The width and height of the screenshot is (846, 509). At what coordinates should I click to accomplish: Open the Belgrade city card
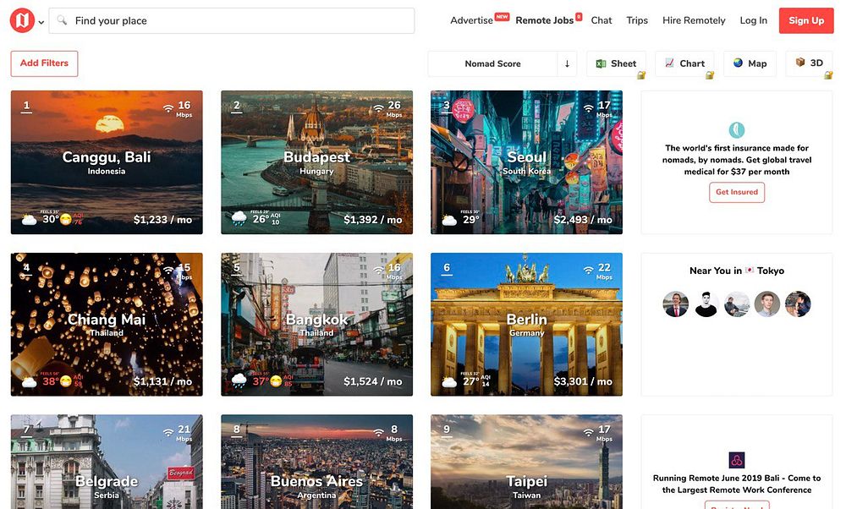(107, 462)
